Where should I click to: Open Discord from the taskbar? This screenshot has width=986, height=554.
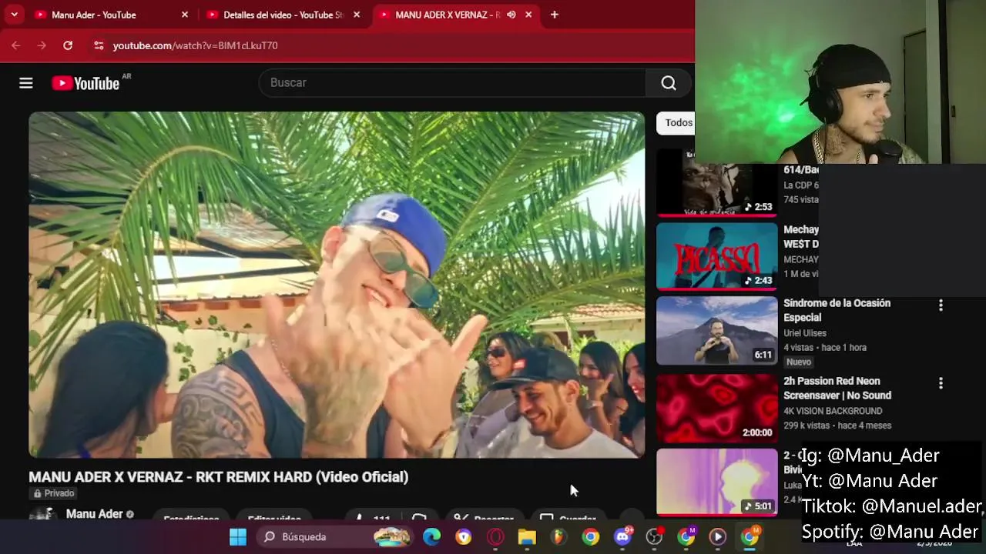(x=622, y=537)
